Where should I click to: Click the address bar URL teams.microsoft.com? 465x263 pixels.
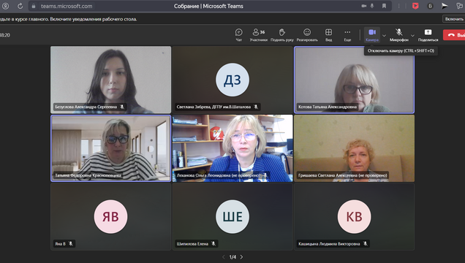pos(67,6)
